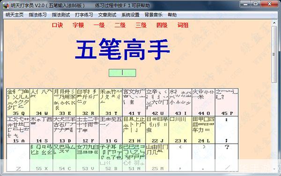
Task: Click the 21 H radical key
Action: pos(134,130)
